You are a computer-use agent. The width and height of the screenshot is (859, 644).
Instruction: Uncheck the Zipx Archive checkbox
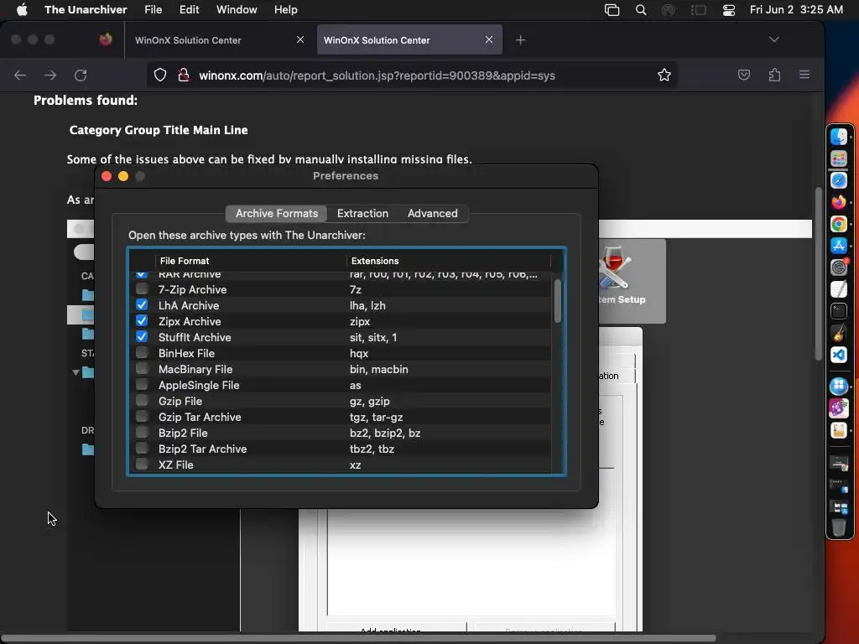pos(142,320)
